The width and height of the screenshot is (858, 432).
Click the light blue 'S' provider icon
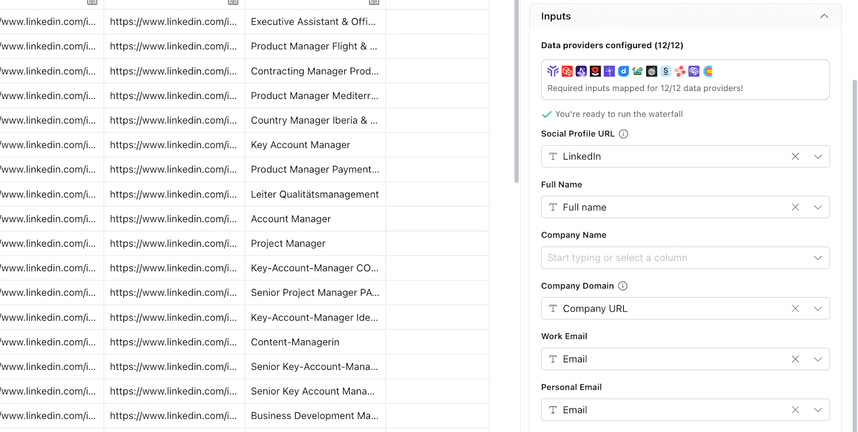tap(665, 71)
